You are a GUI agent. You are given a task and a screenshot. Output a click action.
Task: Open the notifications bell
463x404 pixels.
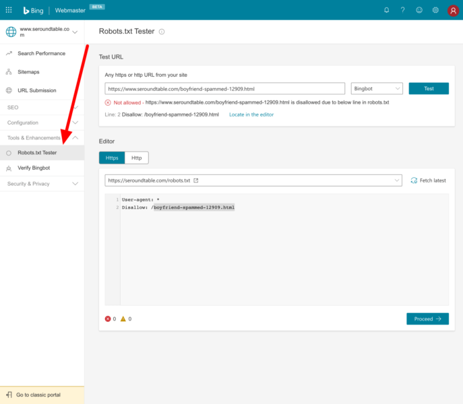(386, 10)
